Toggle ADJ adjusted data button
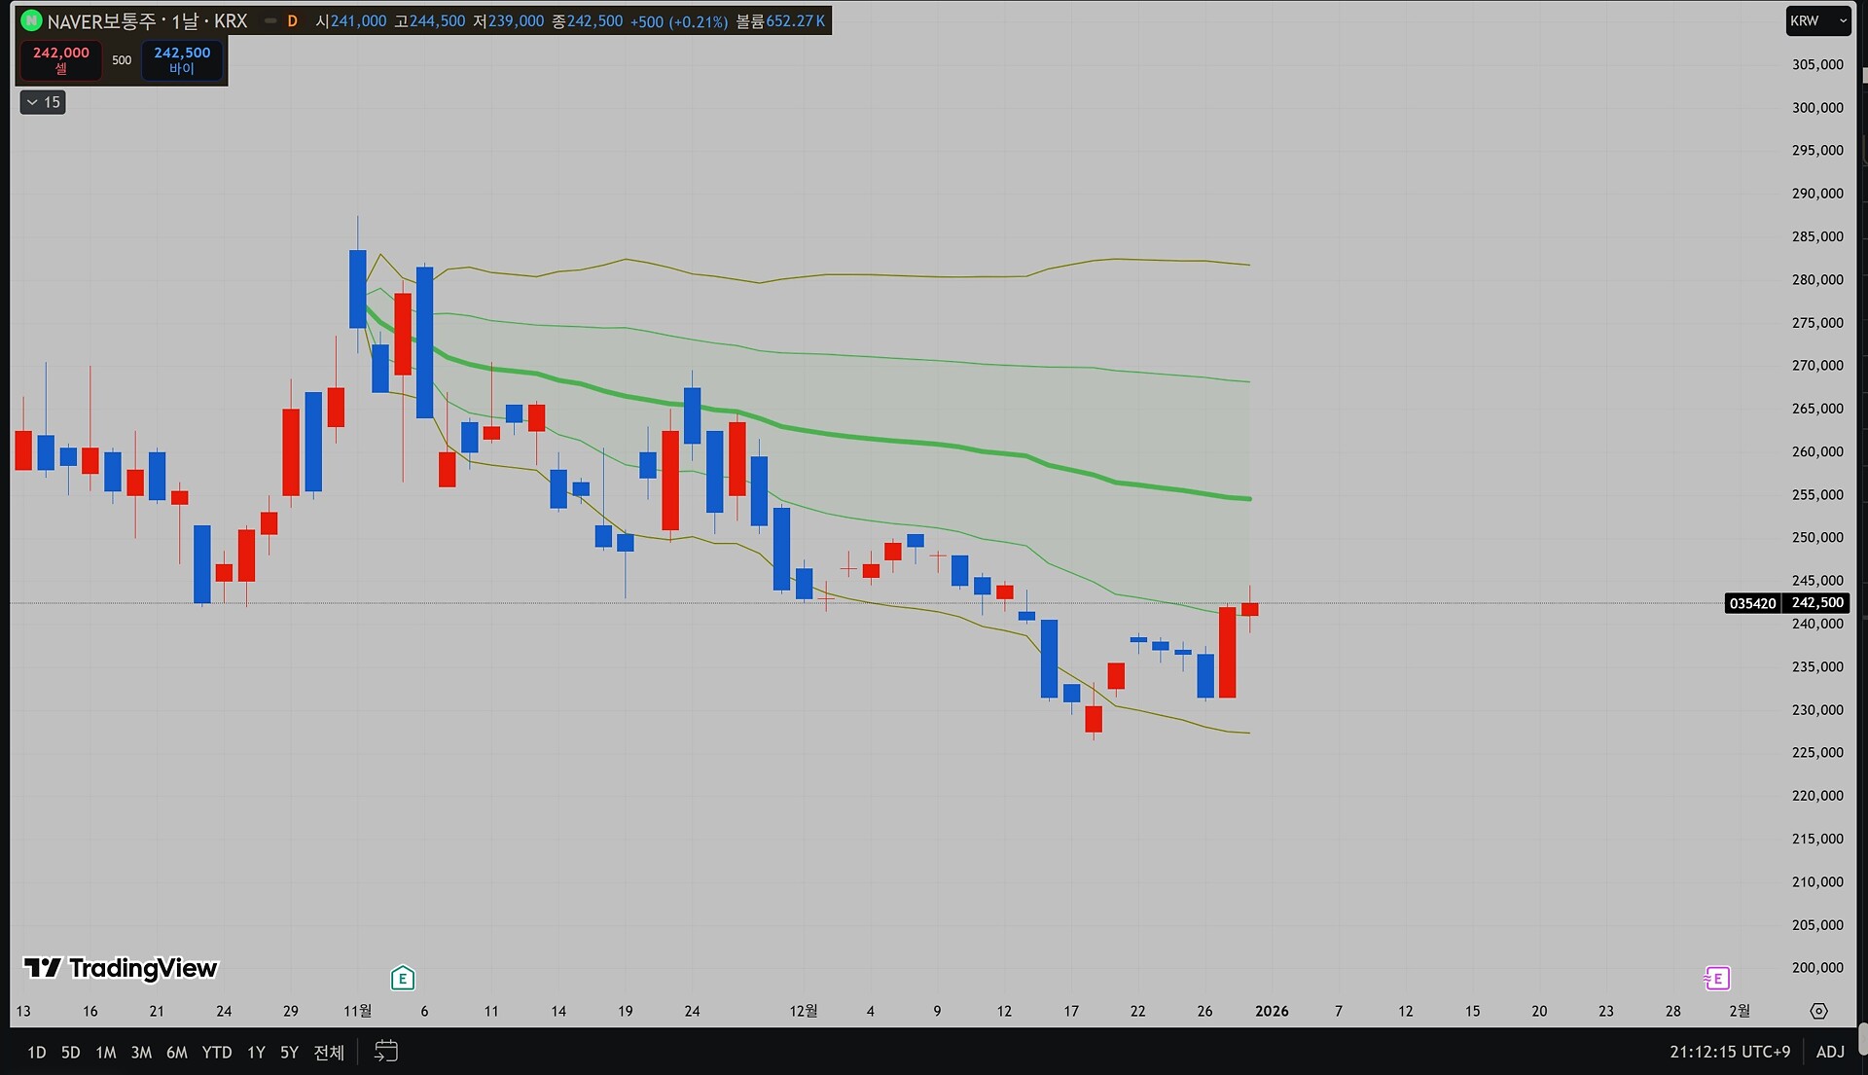 coord(1830,1052)
